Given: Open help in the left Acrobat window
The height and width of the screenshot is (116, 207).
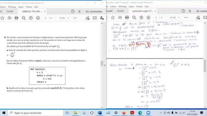Looking at the screenshot, I should [73, 12].
